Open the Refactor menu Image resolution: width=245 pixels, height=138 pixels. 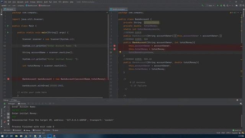39,2
